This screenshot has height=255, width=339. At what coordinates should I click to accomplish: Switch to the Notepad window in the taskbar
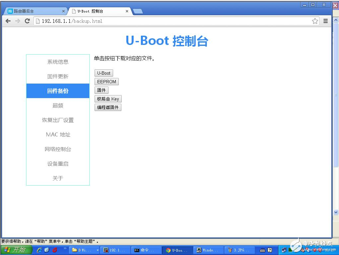[208, 250]
